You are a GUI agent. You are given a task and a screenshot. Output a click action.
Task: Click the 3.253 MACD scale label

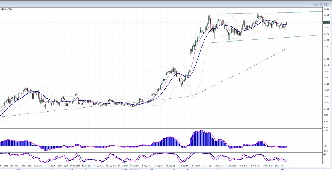coord(326,130)
